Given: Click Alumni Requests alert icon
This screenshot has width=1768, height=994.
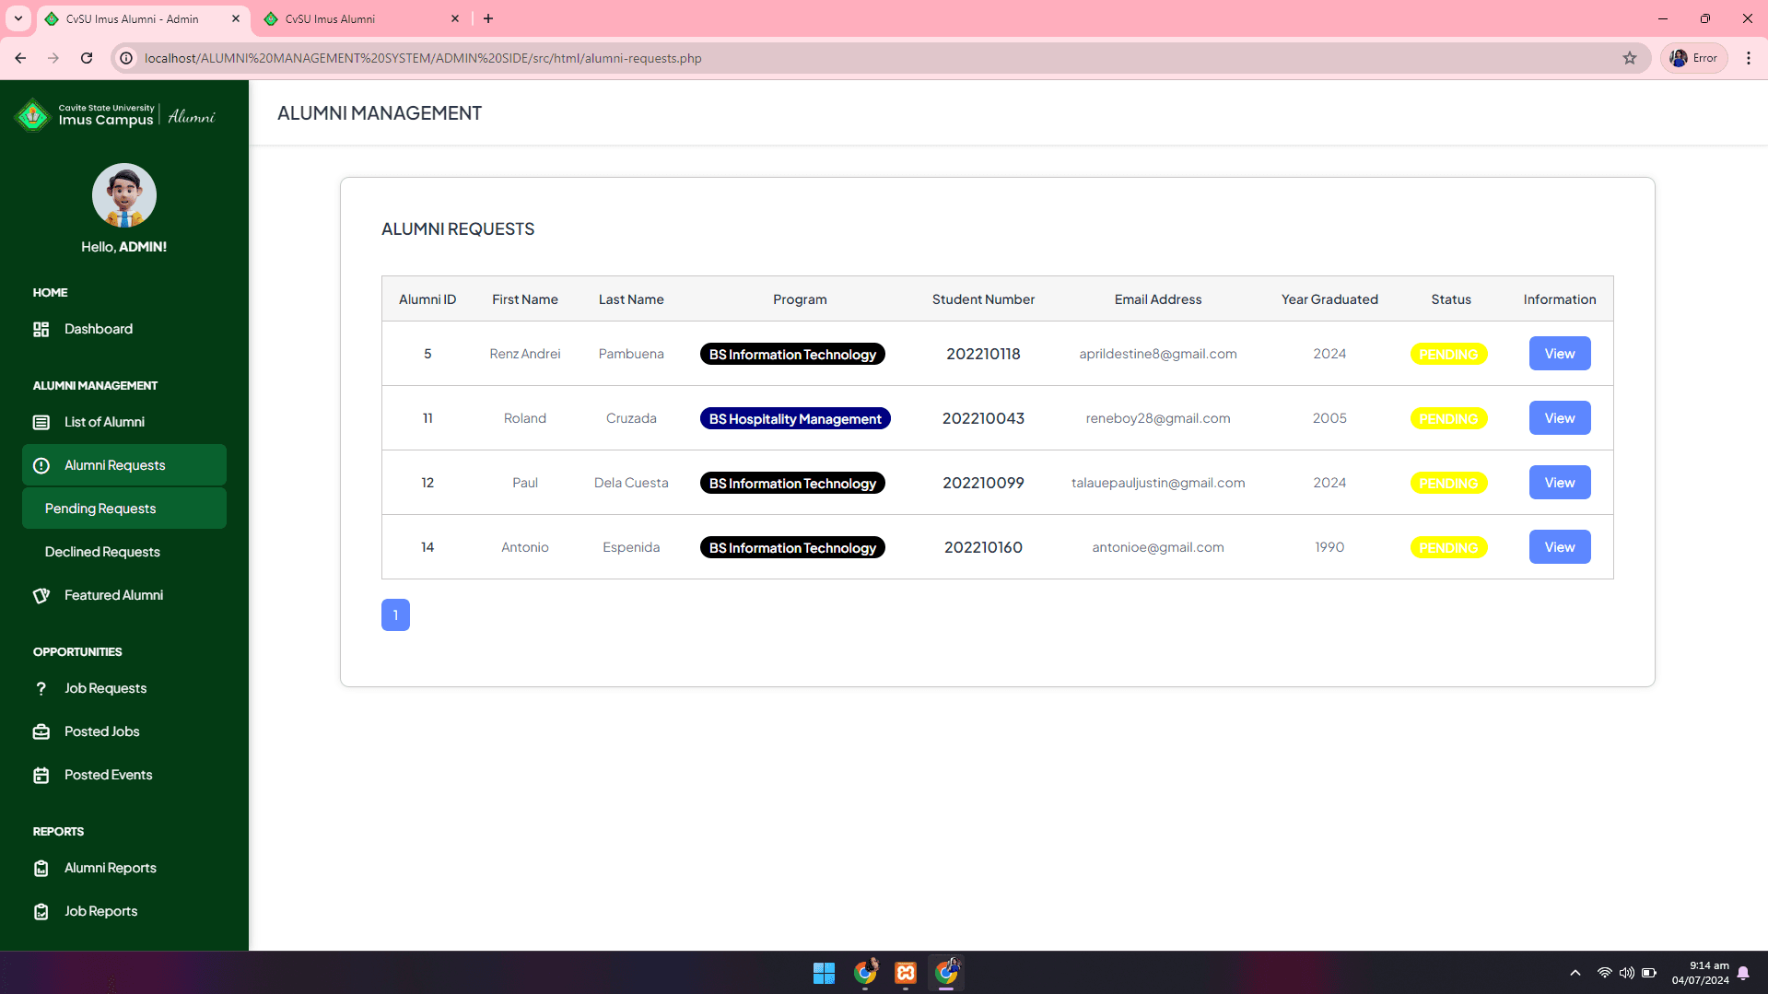Looking at the screenshot, I should (41, 465).
